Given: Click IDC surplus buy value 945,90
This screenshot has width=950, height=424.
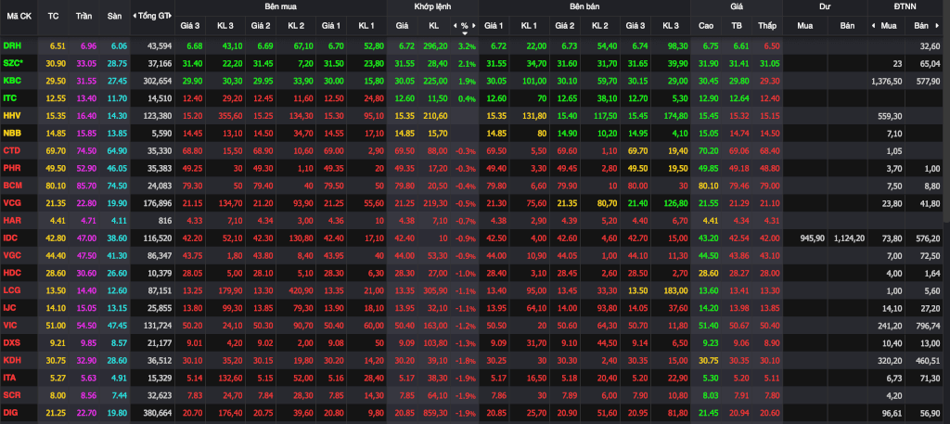Looking at the screenshot, I should click(812, 238).
